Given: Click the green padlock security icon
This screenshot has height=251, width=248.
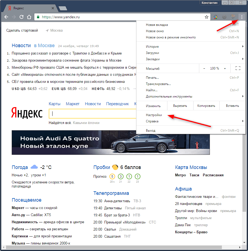Looking at the screenshot, I should pos(38,17).
